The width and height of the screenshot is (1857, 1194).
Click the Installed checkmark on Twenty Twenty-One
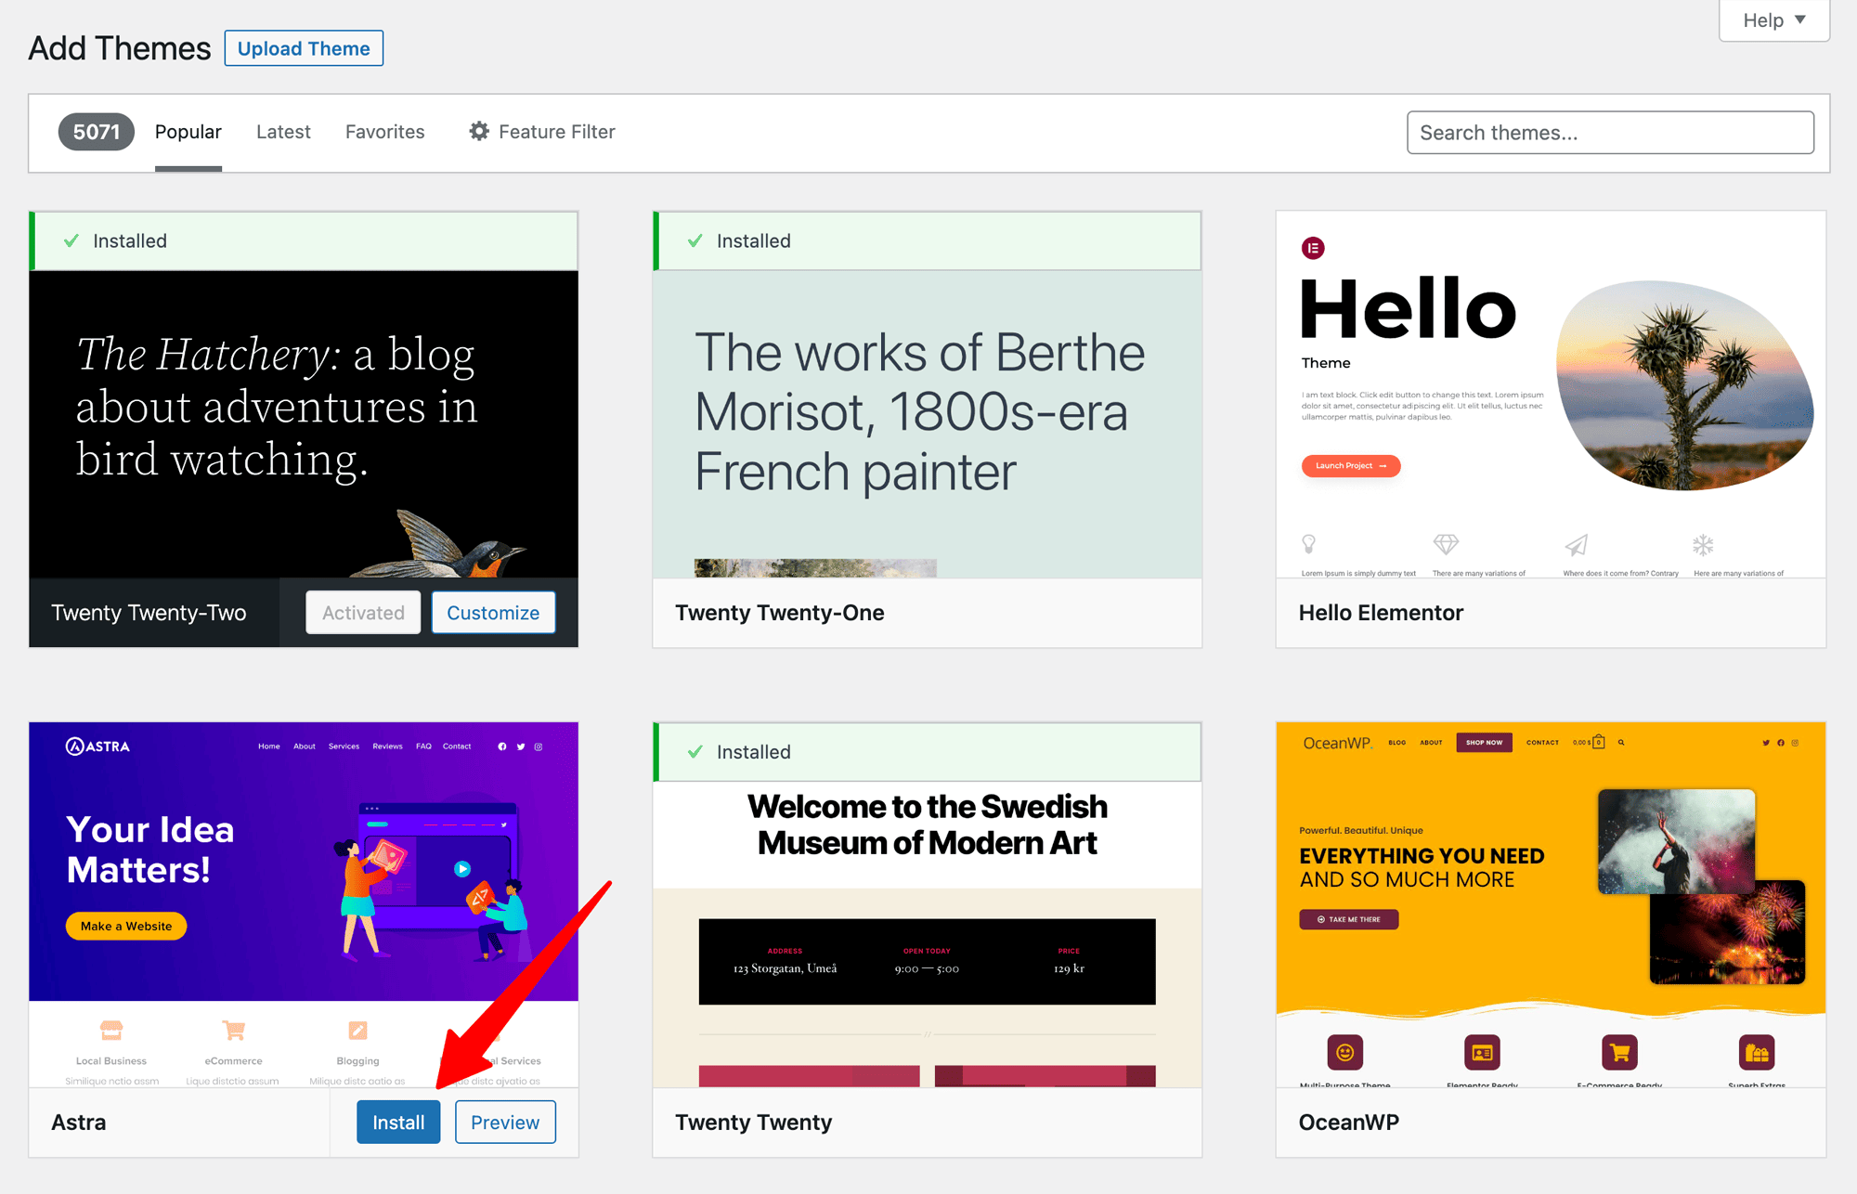[x=695, y=241]
